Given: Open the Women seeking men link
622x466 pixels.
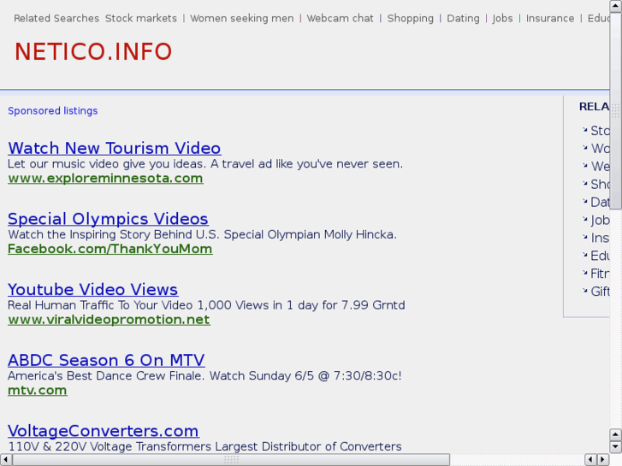Looking at the screenshot, I should coord(242,18).
